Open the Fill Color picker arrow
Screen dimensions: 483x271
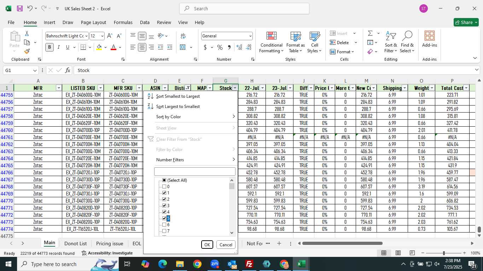(x=105, y=47)
